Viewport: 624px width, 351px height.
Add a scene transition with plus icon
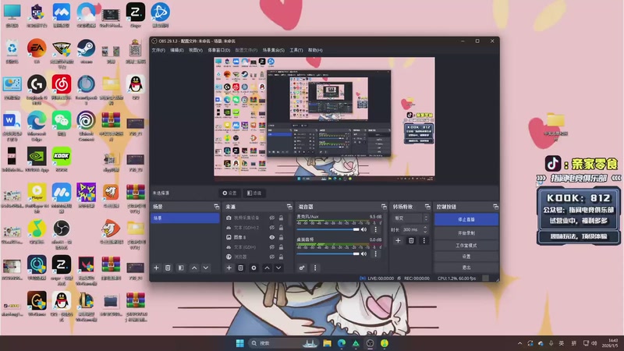click(x=398, y=240)
